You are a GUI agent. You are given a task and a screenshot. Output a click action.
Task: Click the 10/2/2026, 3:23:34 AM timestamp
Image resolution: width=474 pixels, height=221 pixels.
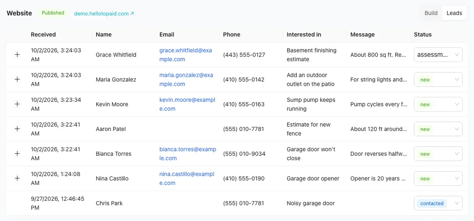(x=56, y=104)
